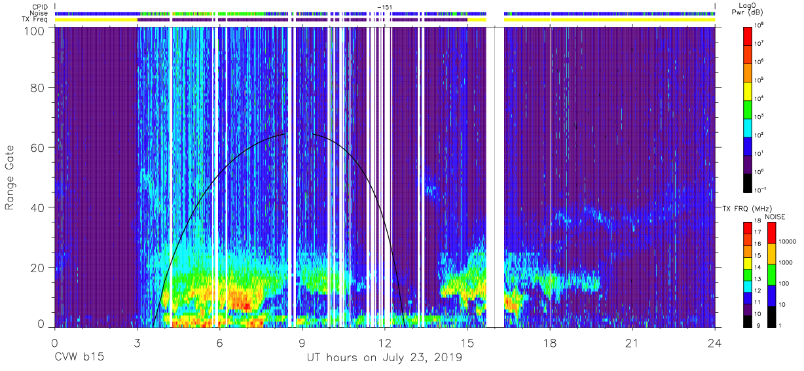Pick the yellow segment of Lag0 power colorbar
804x371 pixels.
click(749, 90)
